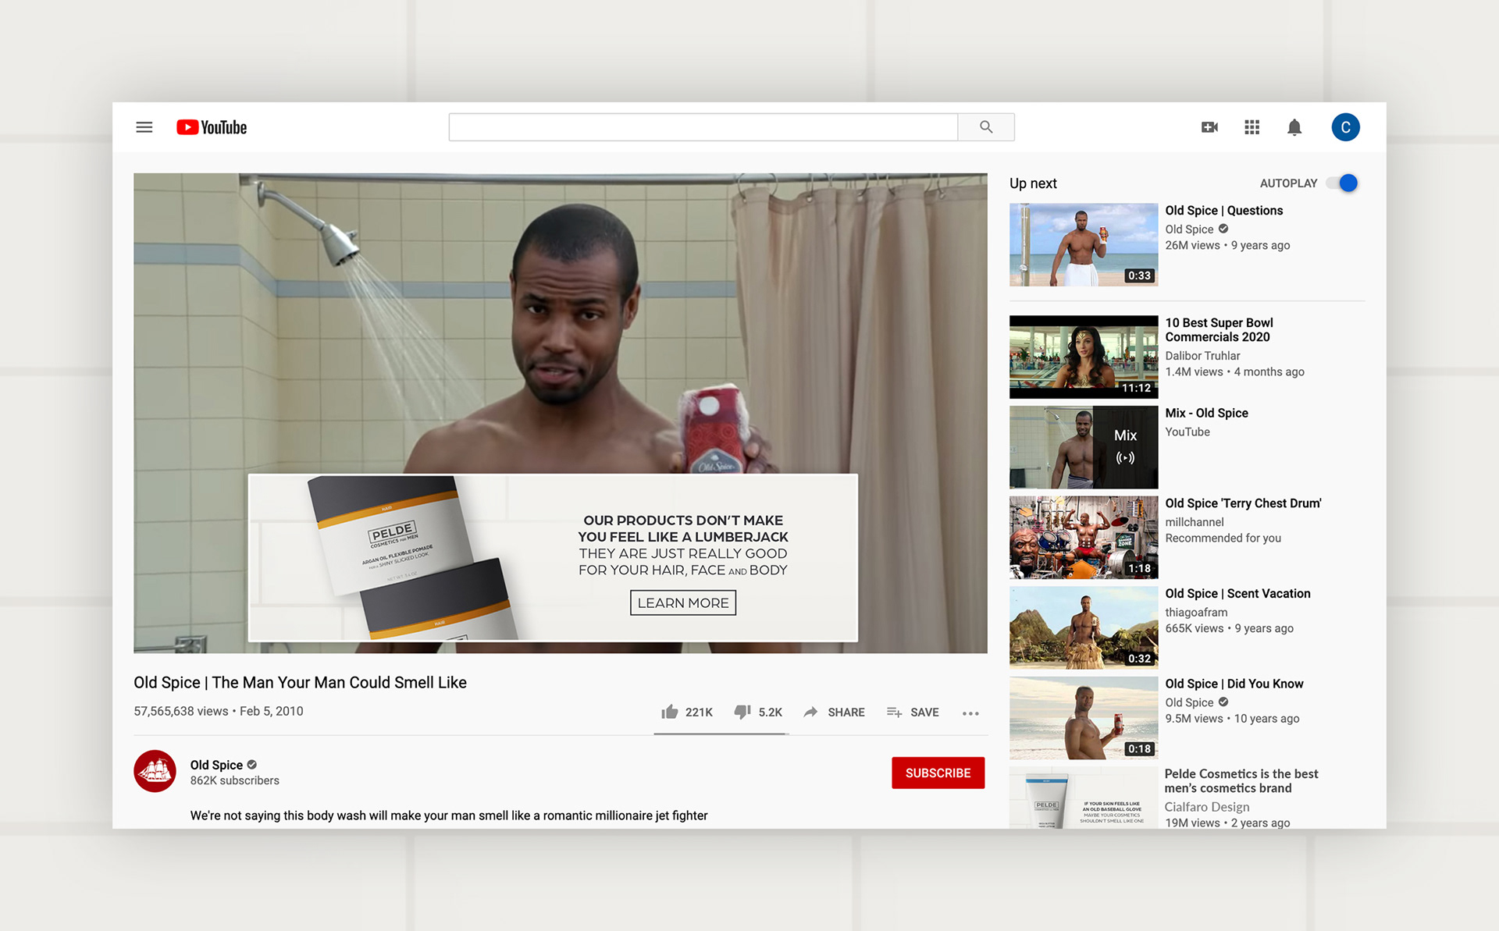Image resolution: width=1499 pixels, height=931 pixels.
Task: Click the SAVE label
Action: pyautogui.click(x=924, y=712)
